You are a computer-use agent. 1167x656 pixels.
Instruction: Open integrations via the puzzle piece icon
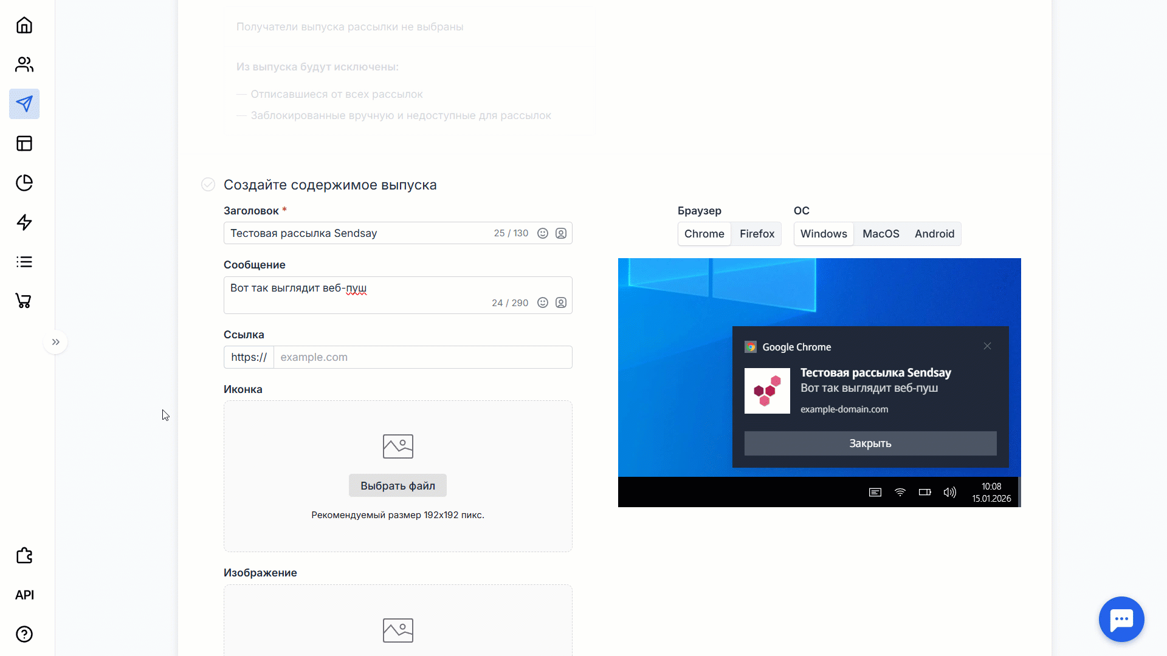(24, 556)
